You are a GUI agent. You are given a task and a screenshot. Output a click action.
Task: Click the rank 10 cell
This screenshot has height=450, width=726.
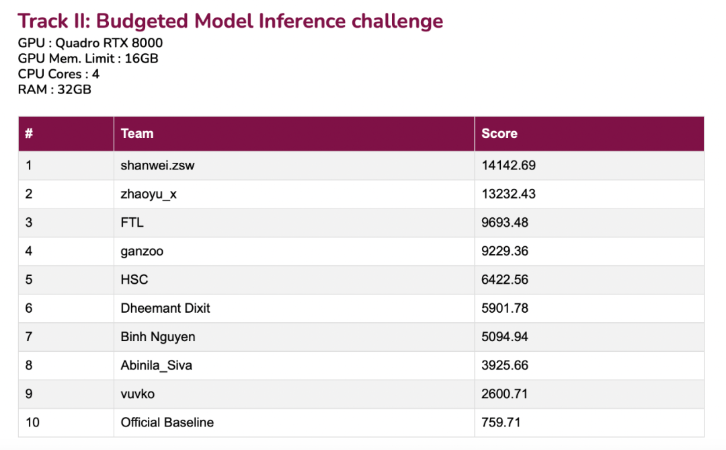32,422
